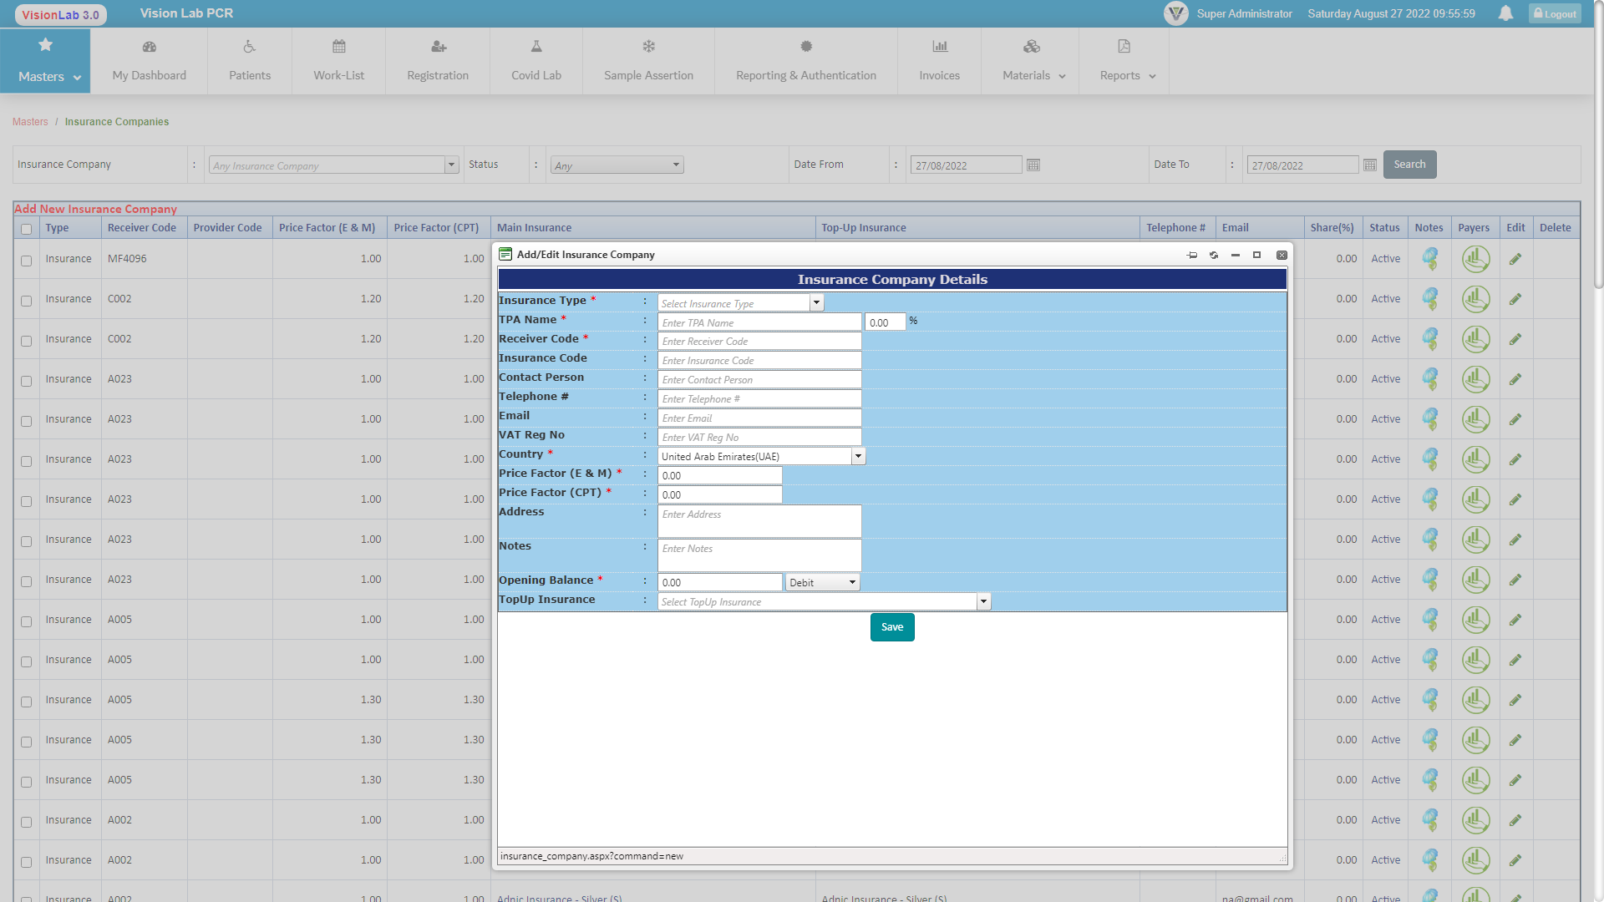The height and width of the screenshot is (902, 1604).
Task: Check the row checkbox for receiver code C002
Action: 26,302
